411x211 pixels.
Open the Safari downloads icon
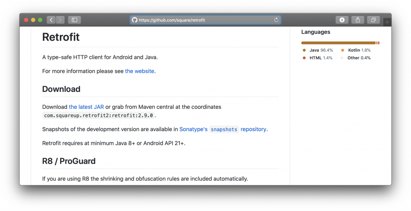point(342,20)
